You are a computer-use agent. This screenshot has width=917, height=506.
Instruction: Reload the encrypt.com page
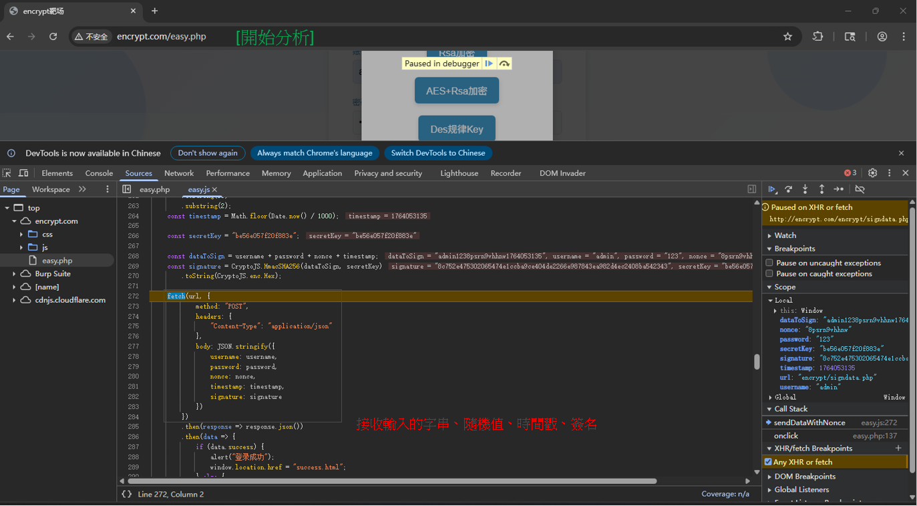(x=53, y=37)
